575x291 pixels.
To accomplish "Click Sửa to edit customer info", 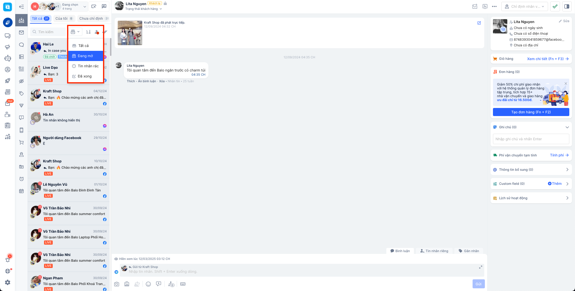I will (564, 21).
